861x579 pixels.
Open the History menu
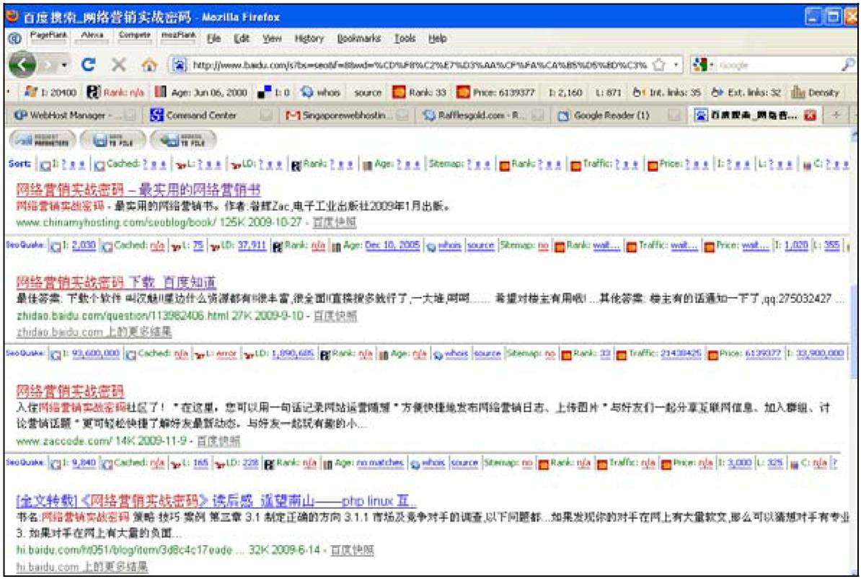309,38
